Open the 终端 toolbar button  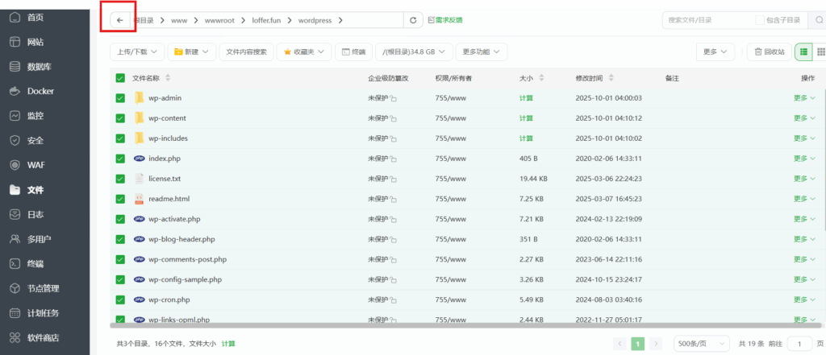(x=353, y=52)
